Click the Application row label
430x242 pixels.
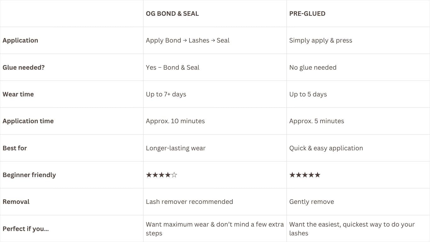pos(20,40)
